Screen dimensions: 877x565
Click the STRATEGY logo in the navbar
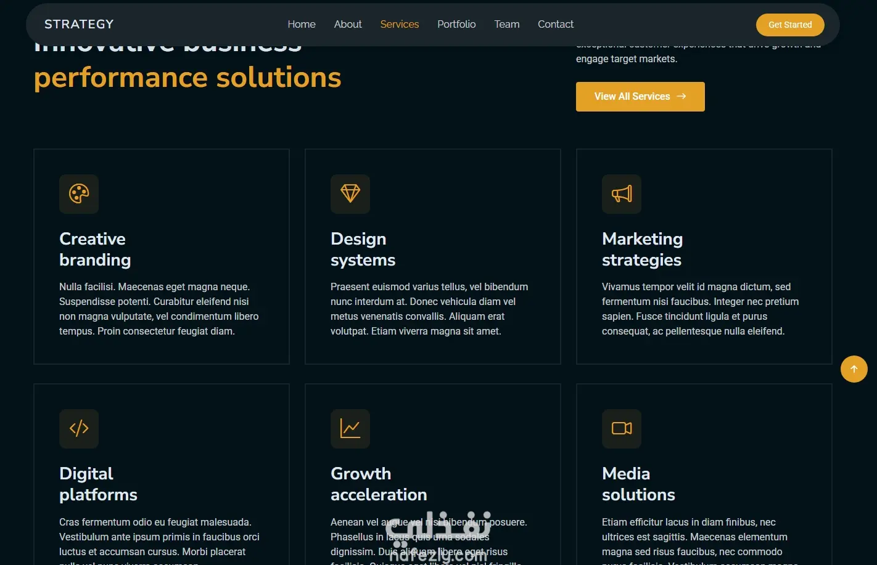(x=79, y=24)
